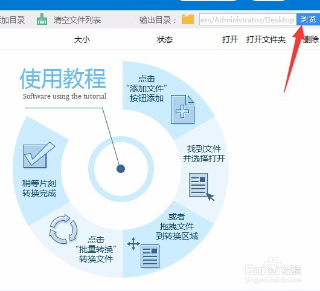Click the 使用教程 tutorial heading
This screenshot has width=320, height=291.
click(x=63, y=79)
